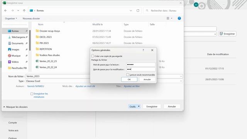Select the 'PBI 2023' folder
The image size is (247, 139).
pyautogui.click(x=44, y=43)
